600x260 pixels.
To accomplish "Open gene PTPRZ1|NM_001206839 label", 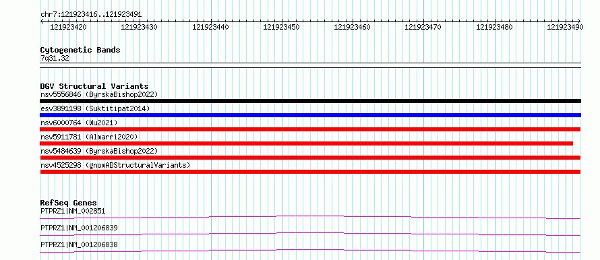I will [x=79, y=228].
